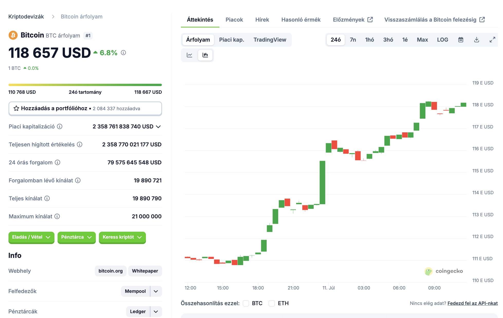Open Visszaszámlálás a Bitcoin felezésig tab
This screenshot has width=503, height=318.
click(x=434, y=20)
